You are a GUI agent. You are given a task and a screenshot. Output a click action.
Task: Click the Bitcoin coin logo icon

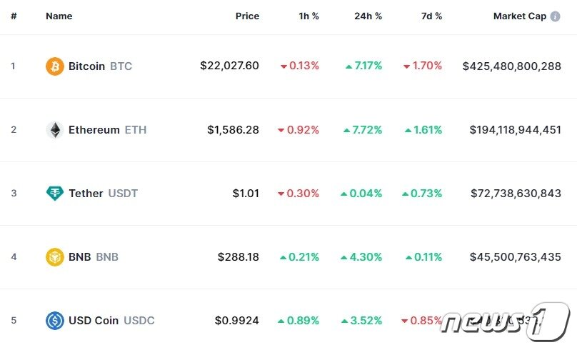point(55,66)
